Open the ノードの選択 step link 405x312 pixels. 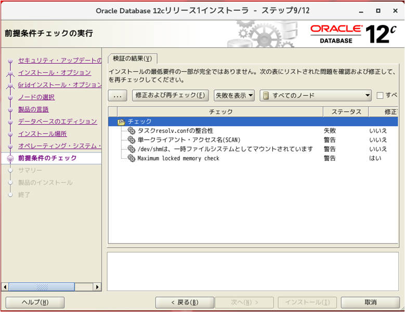click(x=36, y=97)
